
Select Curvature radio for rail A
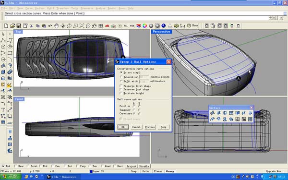coord(134,114)
